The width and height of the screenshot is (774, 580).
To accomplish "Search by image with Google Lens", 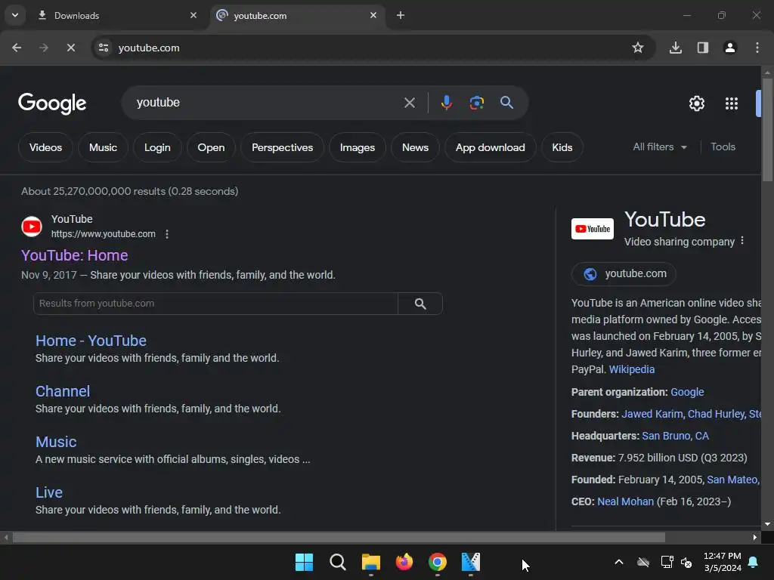I will pyautogui.click(x=476, y=103).
